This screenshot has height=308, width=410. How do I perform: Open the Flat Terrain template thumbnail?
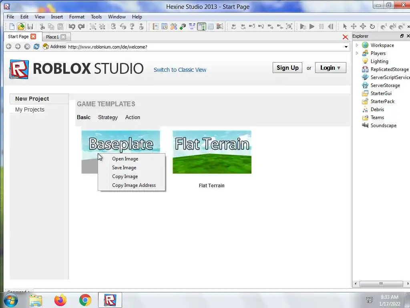[212, 152]
